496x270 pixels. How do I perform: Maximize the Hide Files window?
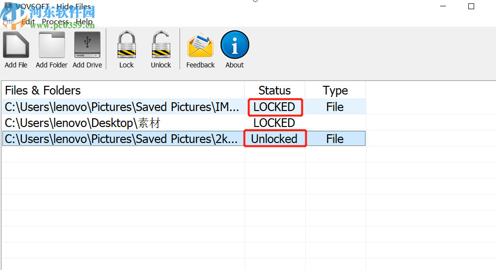click(x=471, y=6)
